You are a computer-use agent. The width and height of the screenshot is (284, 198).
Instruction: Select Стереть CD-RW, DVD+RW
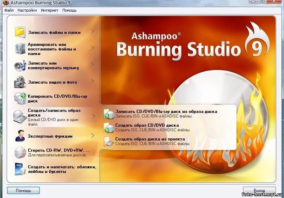59,150
